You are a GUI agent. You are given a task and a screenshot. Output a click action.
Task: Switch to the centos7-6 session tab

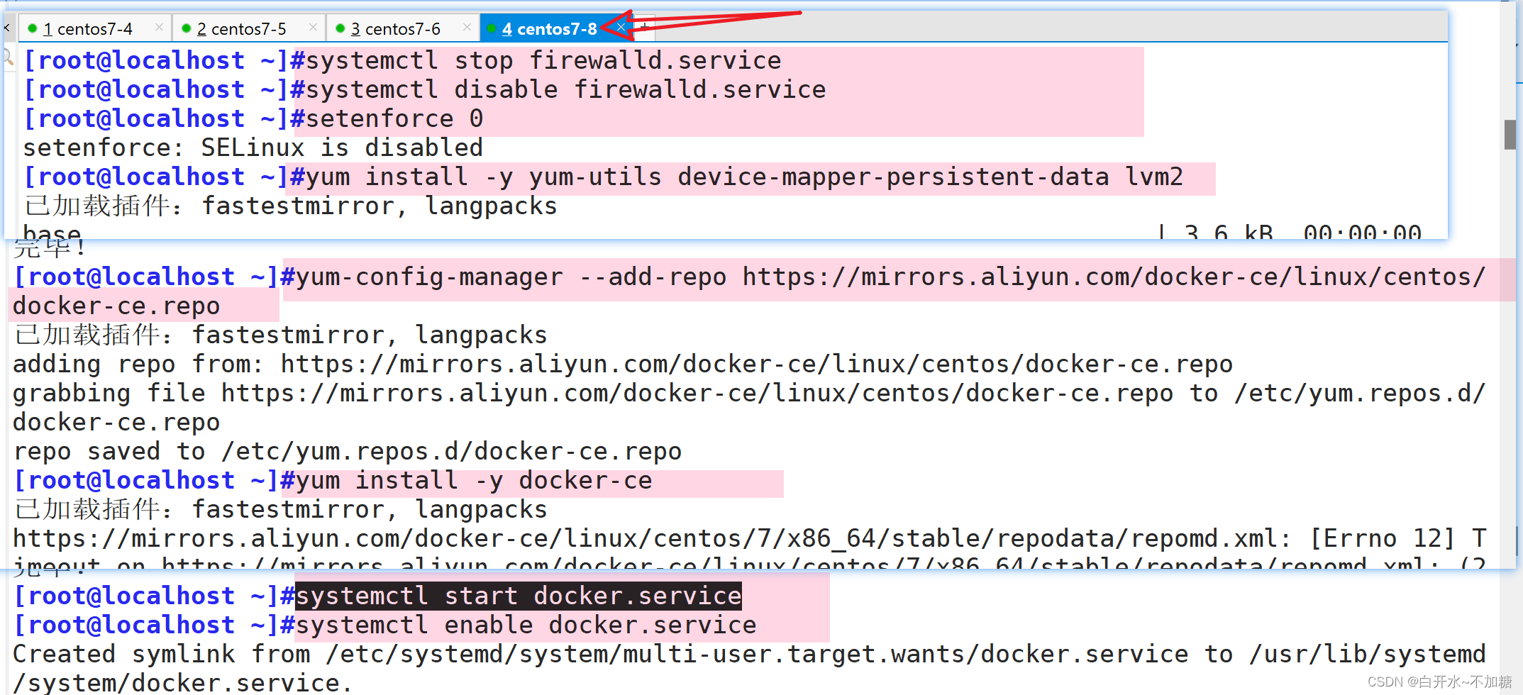point(402,28)
